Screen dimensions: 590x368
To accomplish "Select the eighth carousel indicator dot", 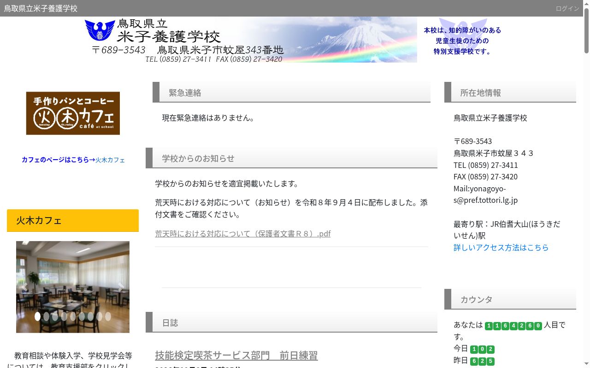I will point(99,316).
